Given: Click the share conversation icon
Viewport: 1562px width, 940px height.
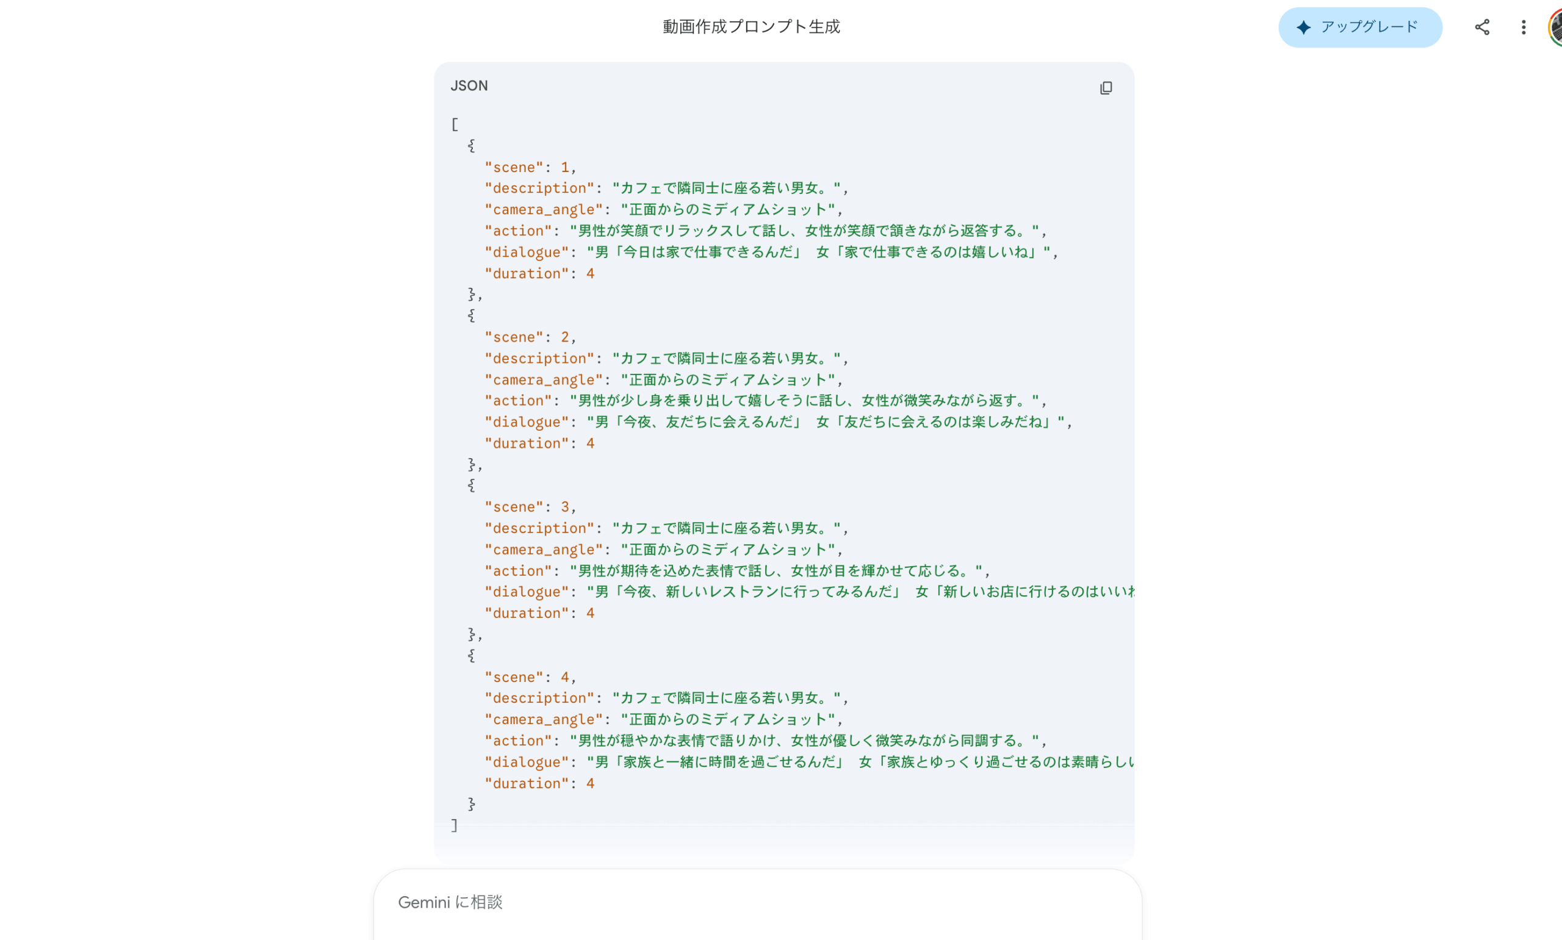Looking at the screenshot, I should pos(1481,27).
